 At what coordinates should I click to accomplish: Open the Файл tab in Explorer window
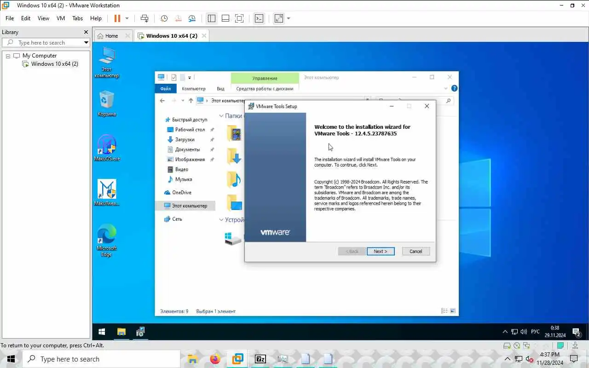coord(166,89)
